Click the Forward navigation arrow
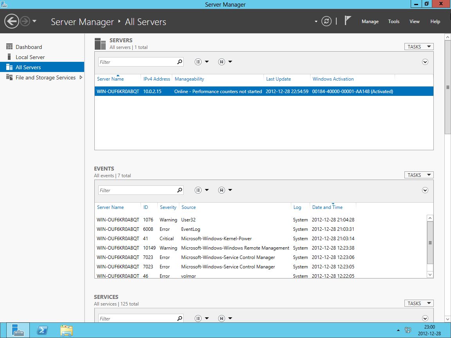Image resolution: width=451 pixels, height=338 pixels. (25, 21)
